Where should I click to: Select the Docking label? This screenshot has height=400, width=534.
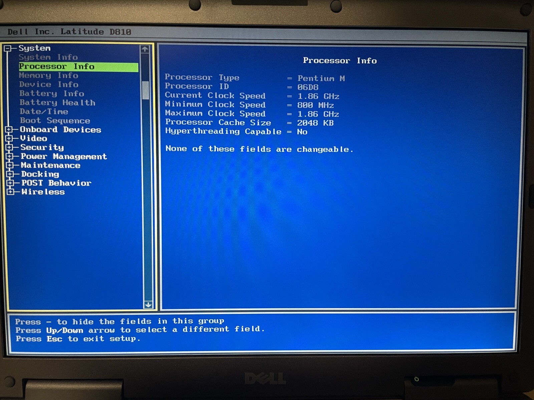click(40, 174)
